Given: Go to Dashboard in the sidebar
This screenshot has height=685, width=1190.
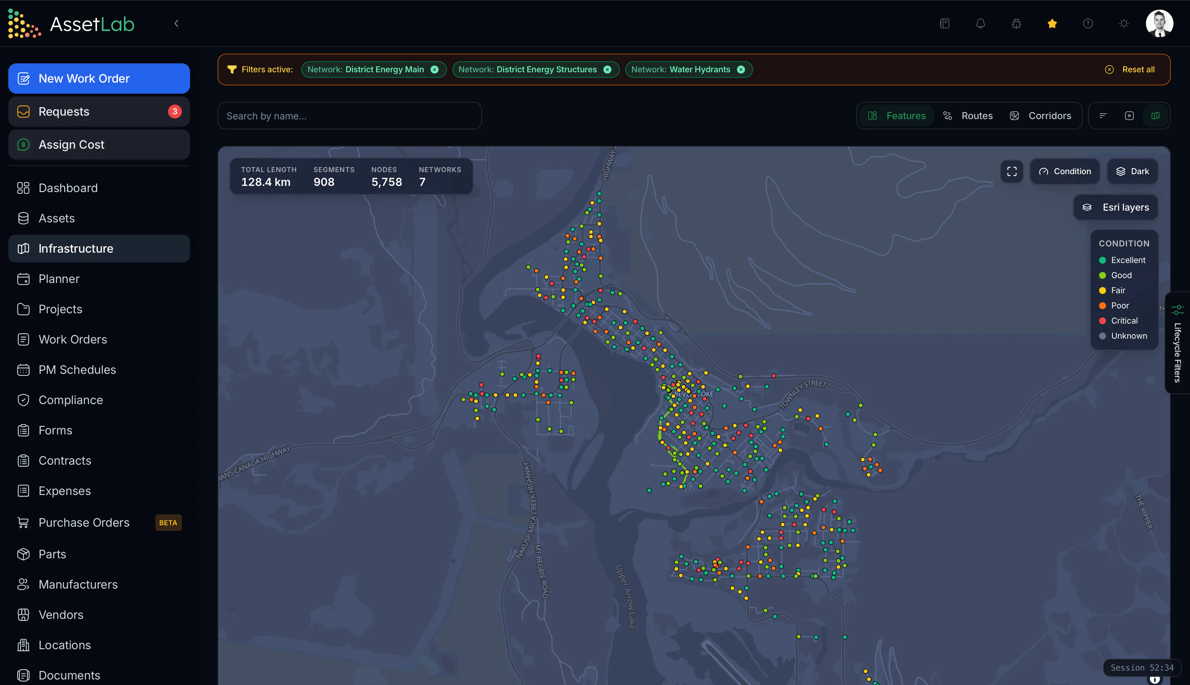Looking at the screenshot, I should pos(99,188).
